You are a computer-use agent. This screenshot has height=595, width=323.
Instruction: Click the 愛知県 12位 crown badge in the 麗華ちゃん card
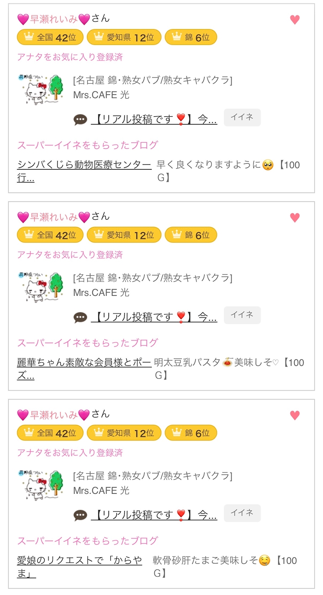pyautogui.click(x=124, y=235)
